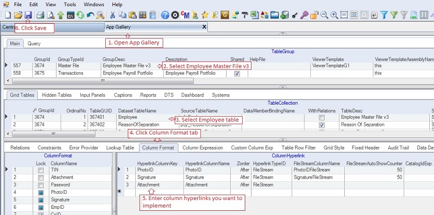
Task: Toggle WithRelations checkbox for ReasonOfSeparation row
Action: point(321,125)
